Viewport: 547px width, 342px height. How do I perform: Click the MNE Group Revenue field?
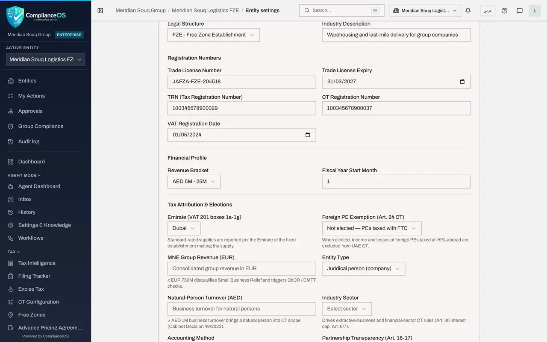[242, 268]
